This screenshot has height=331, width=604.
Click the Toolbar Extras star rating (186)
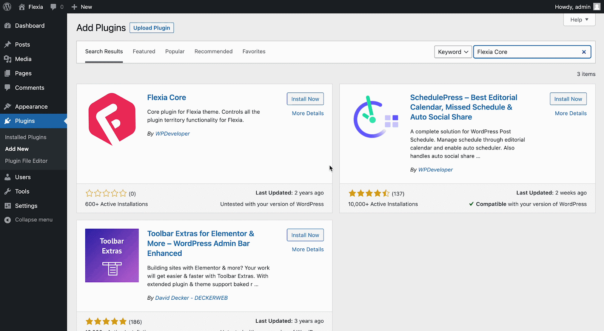coord(106,322)
